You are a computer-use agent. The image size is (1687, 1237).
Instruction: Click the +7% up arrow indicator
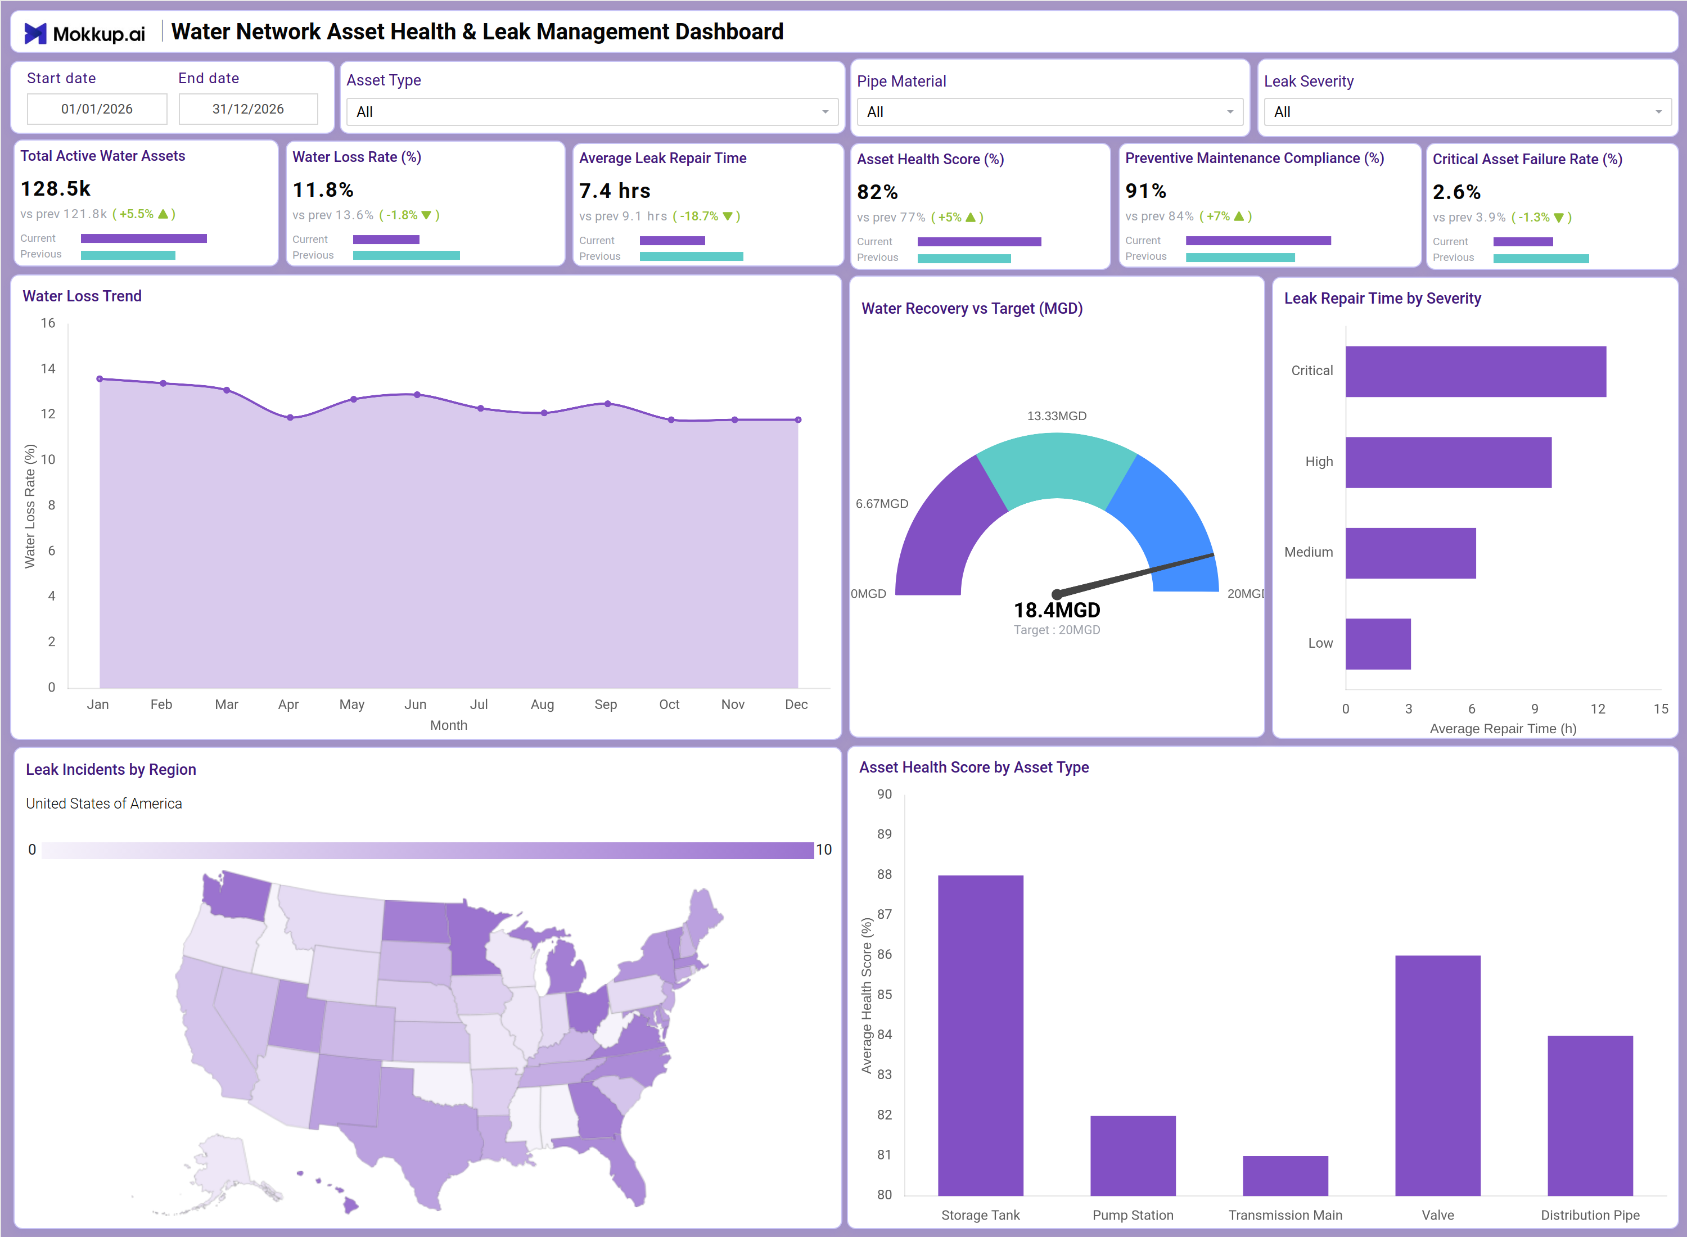click(x=1238, y=216)
